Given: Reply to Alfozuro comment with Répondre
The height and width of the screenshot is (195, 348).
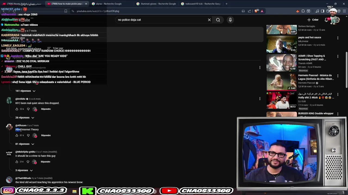Looking at the screenshot, I should (46, 135).
